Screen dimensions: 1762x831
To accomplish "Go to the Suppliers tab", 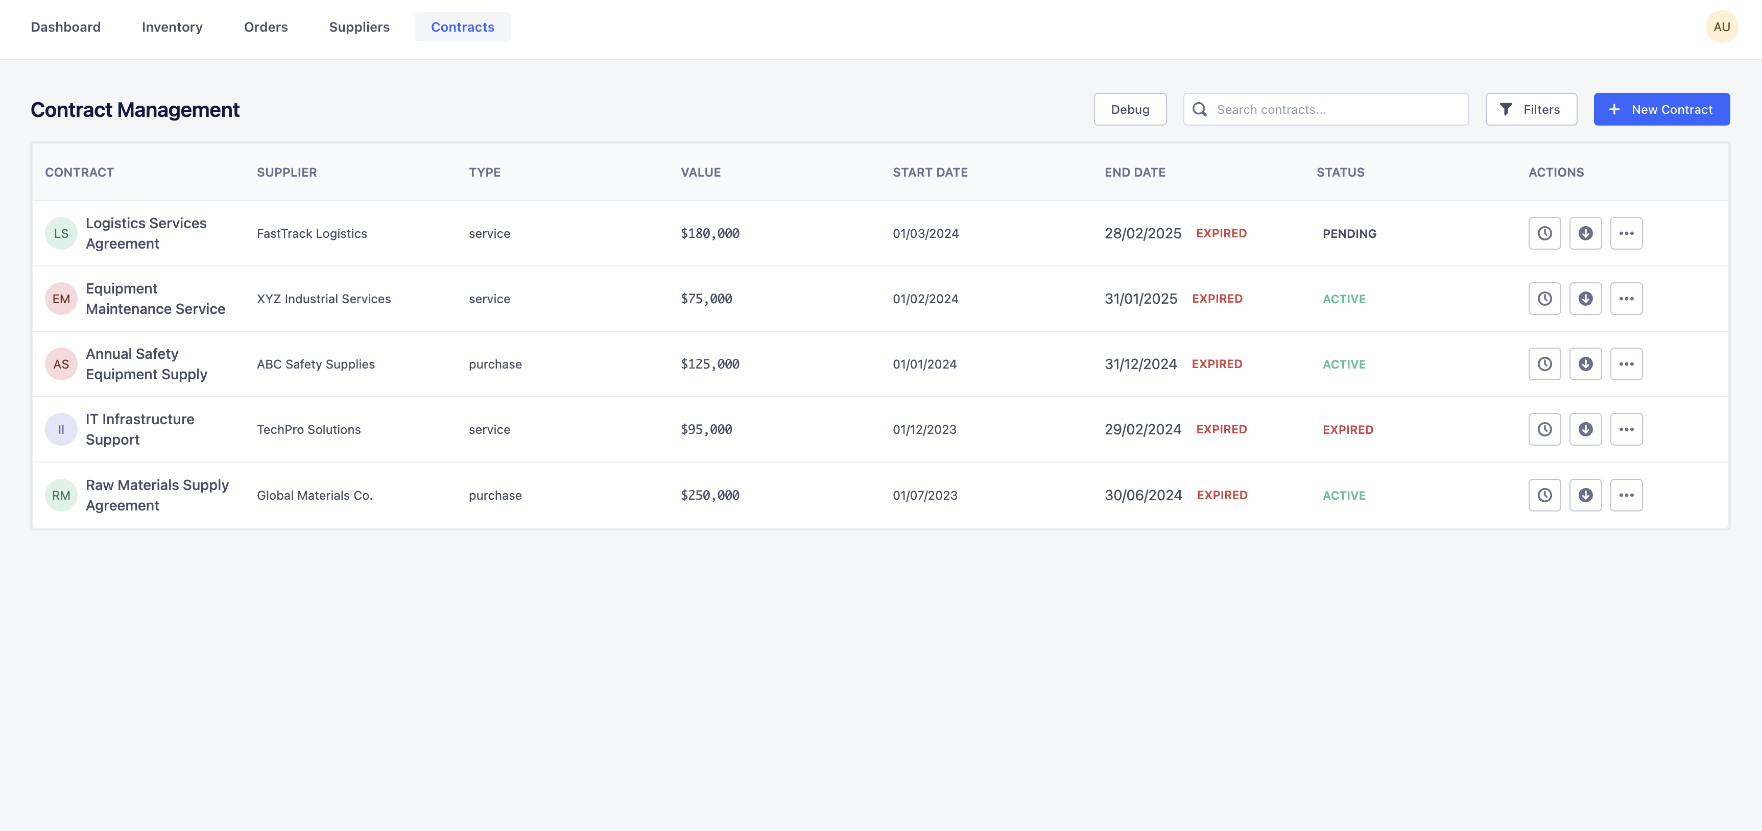I will 359,27.
